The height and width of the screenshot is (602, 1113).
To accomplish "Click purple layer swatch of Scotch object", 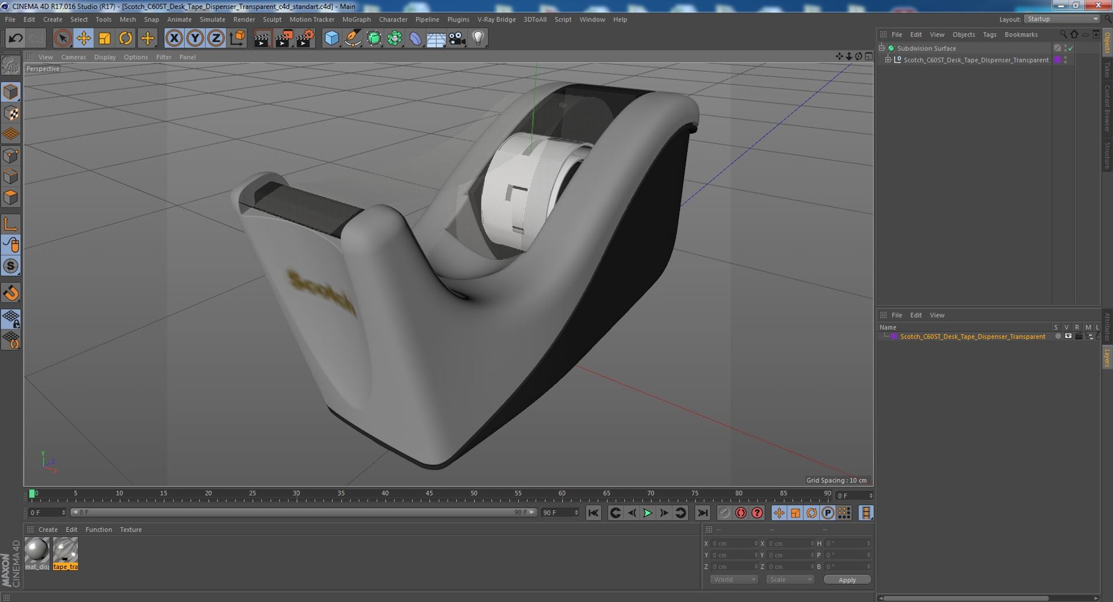I will pos(1057,60).
